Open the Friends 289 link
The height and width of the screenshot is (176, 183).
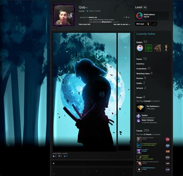click(143, 130)
